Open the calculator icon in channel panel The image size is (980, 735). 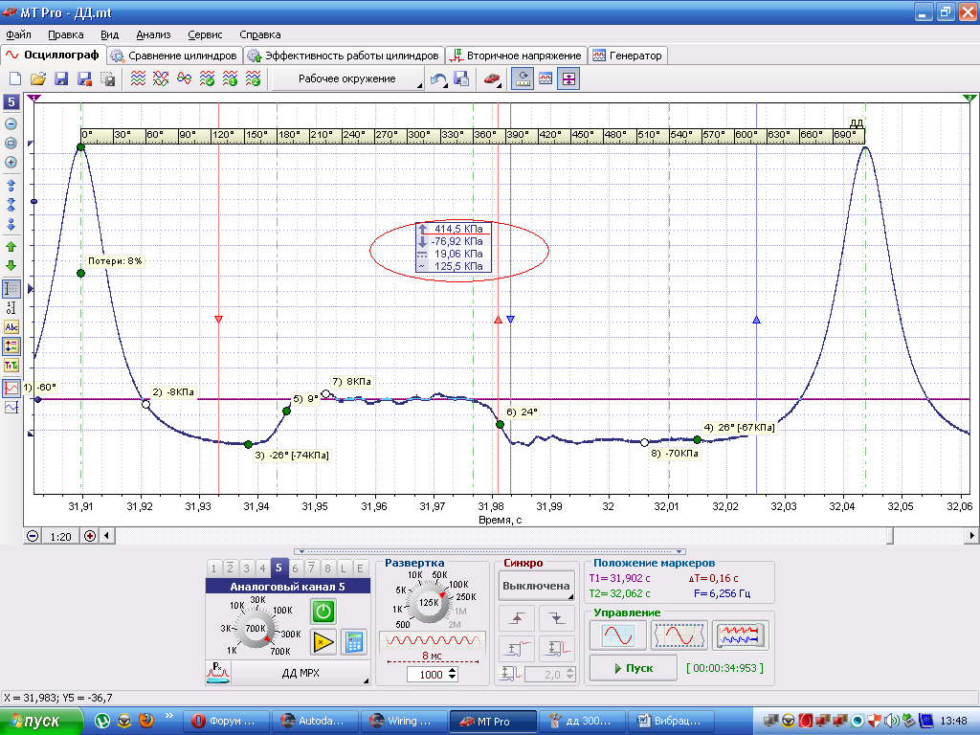[x=354, y=642]
